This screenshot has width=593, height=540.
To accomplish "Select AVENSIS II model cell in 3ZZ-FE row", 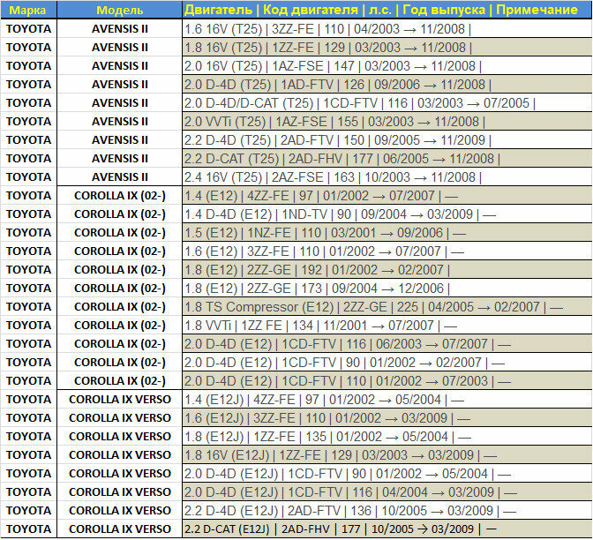I will pyautogui.click(x=119, y=29).
